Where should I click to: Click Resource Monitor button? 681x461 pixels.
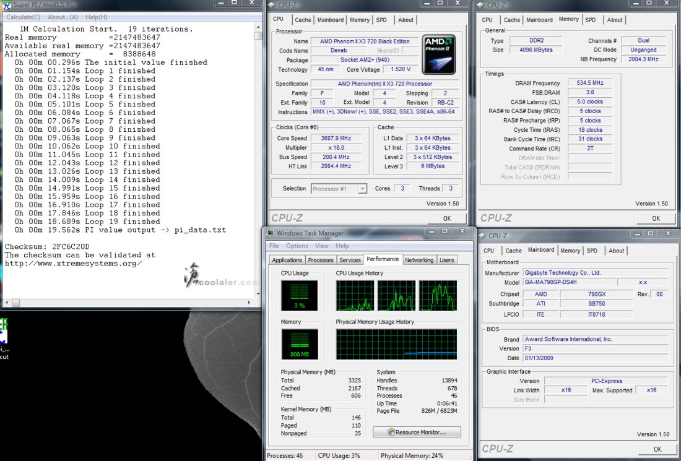[417, 433]
